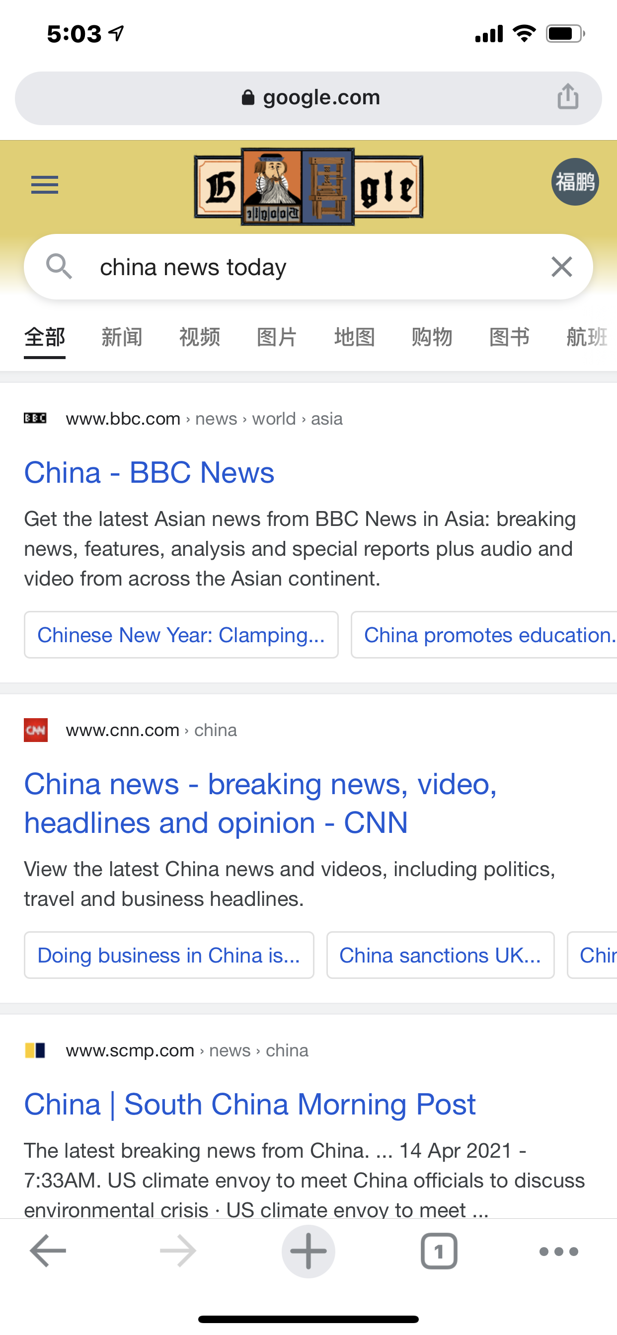The image size is (617, 1335).
Task: Tap the magnifying glass search icon
Action: [59, 266]
